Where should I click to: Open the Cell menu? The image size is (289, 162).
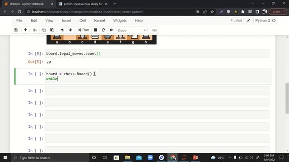click(83, 21)
